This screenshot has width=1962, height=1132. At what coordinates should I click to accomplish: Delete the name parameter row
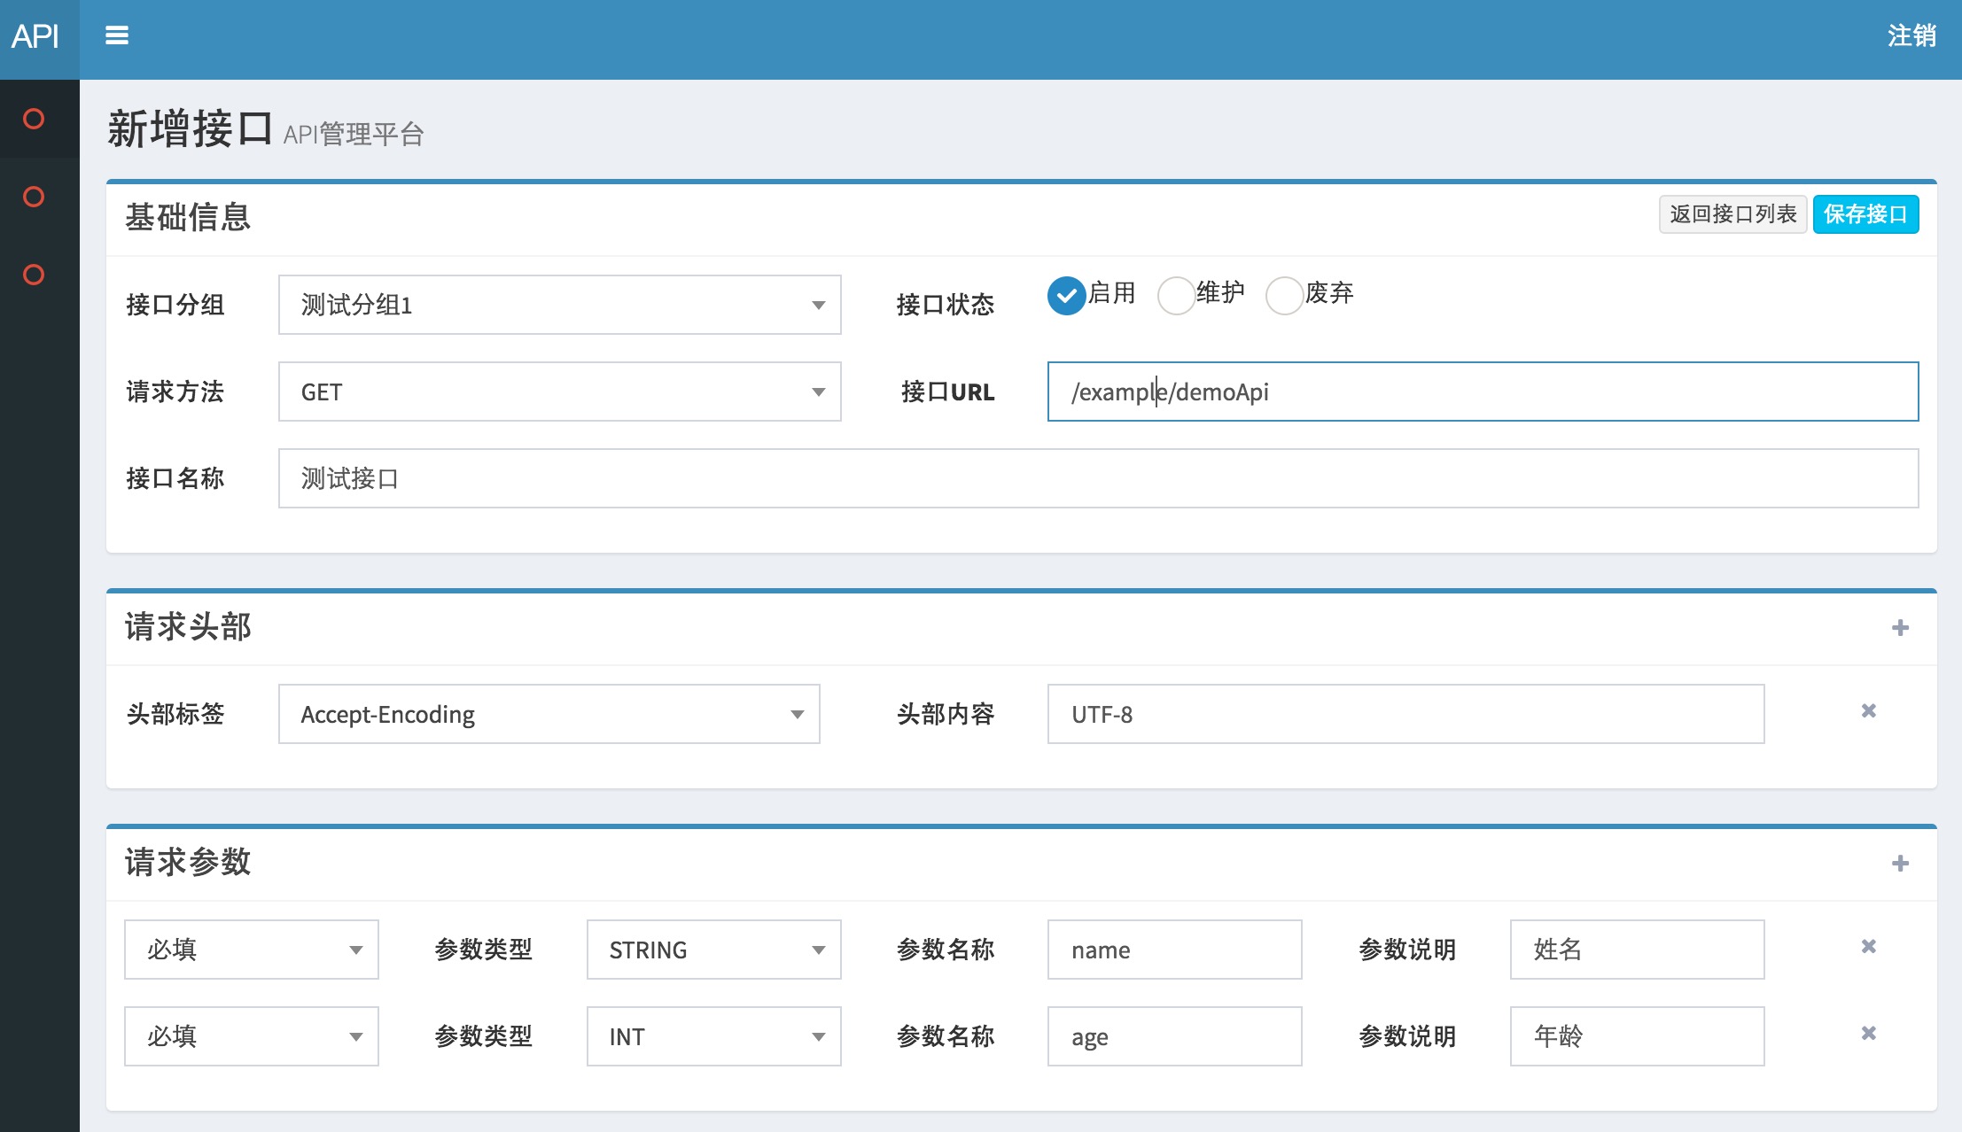[x=1869, y=947]
